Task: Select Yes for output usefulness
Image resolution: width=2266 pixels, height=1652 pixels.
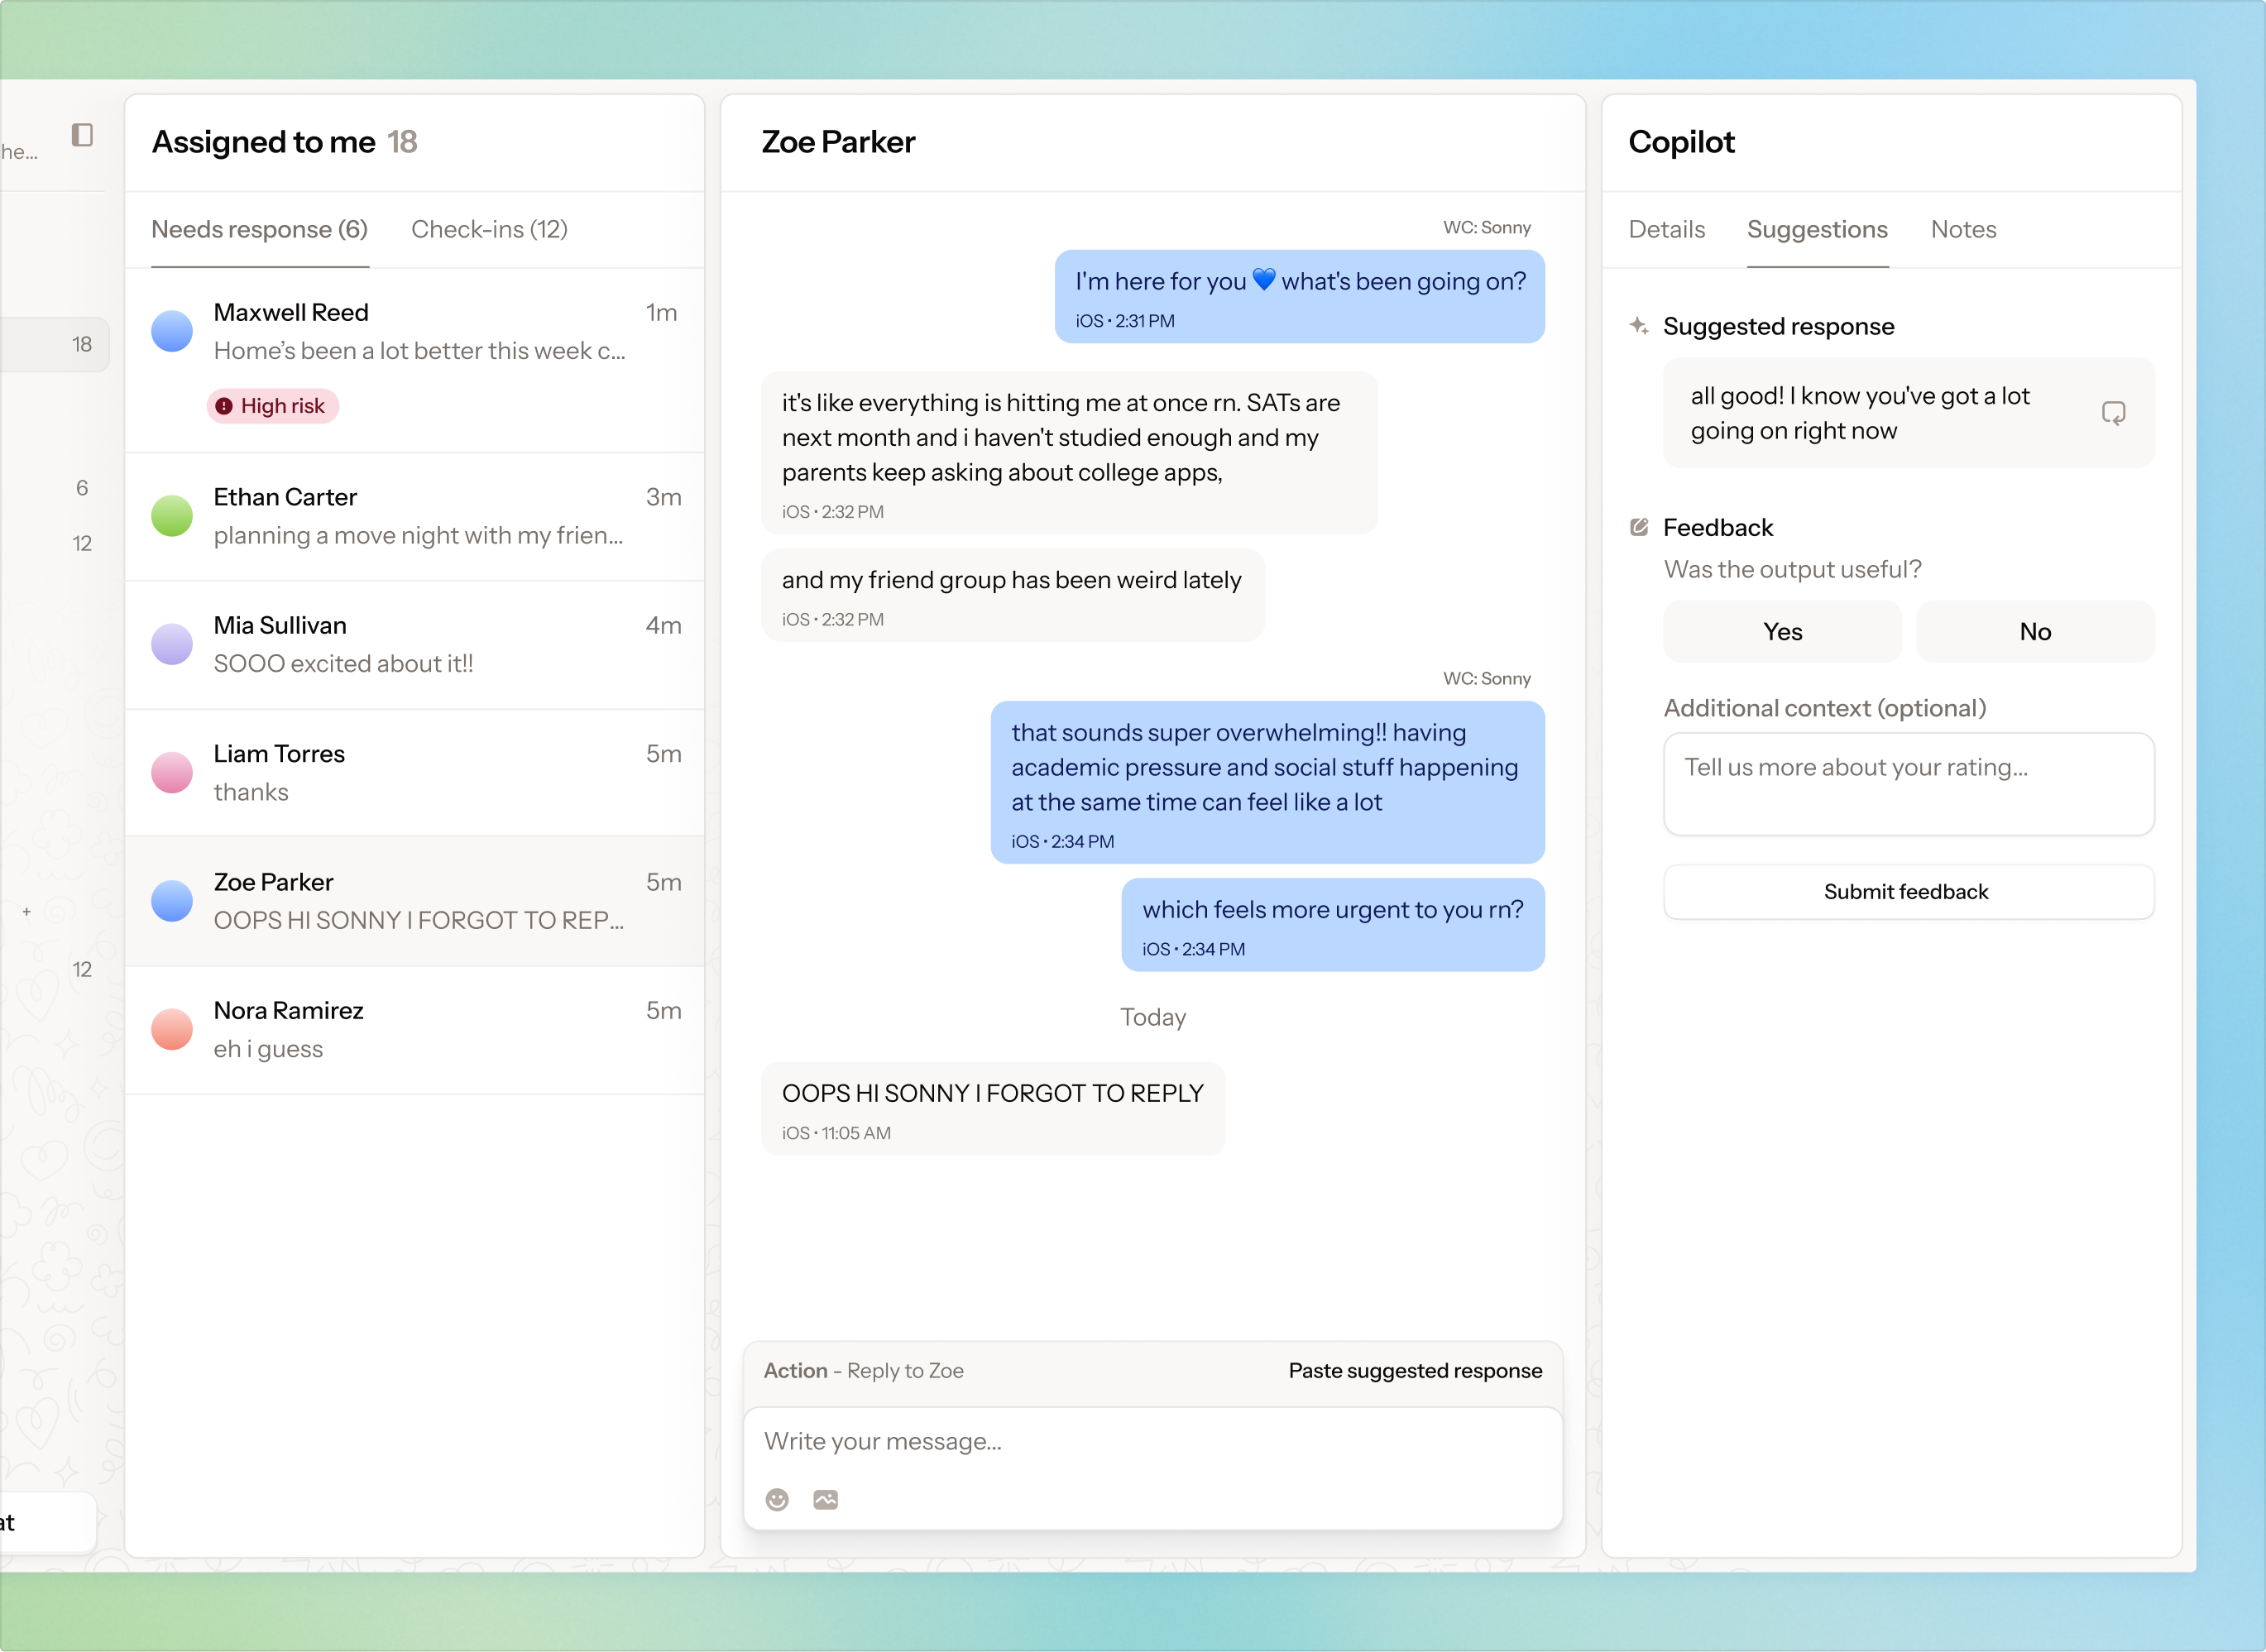Action: point(1782,632)
